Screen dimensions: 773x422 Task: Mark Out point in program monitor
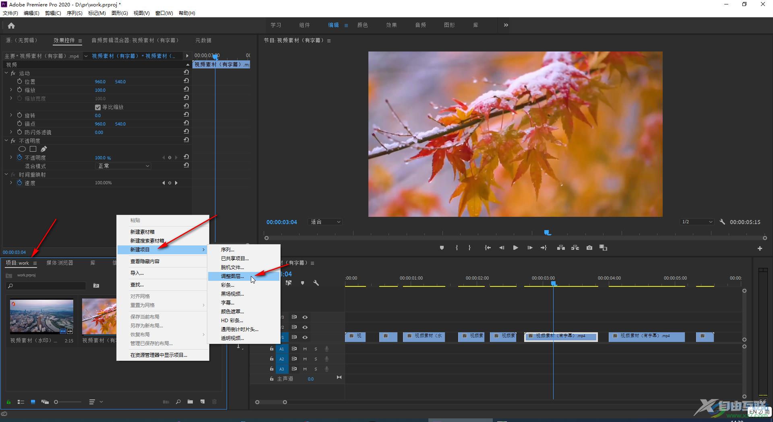click(x=469, y=248)
